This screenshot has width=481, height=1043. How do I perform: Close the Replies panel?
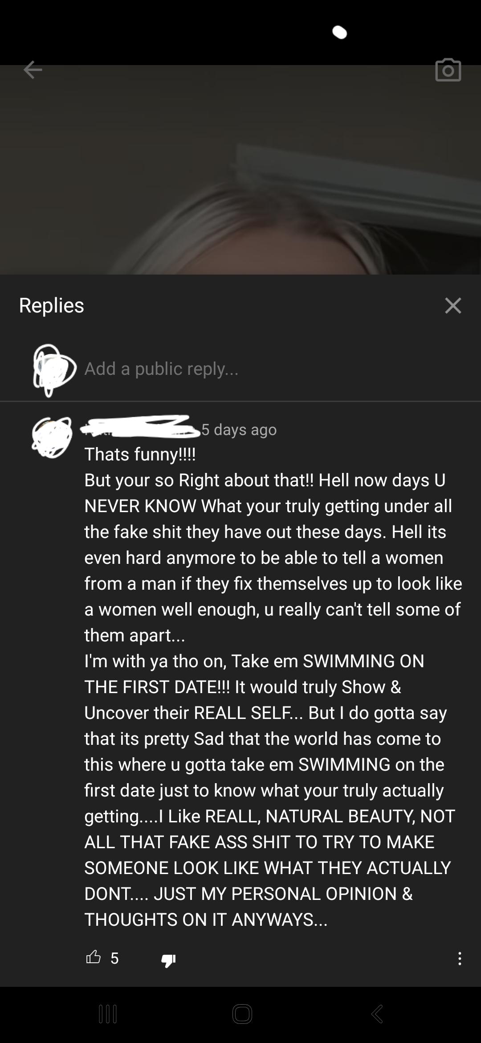point(453,305)
